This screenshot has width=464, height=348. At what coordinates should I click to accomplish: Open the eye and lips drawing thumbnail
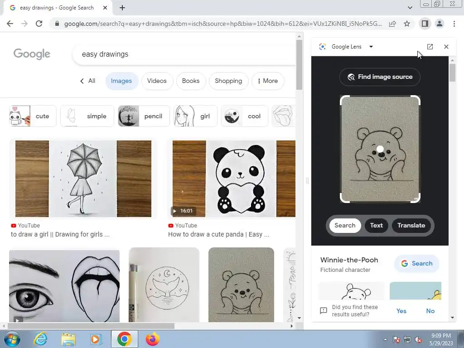point(64,286)
